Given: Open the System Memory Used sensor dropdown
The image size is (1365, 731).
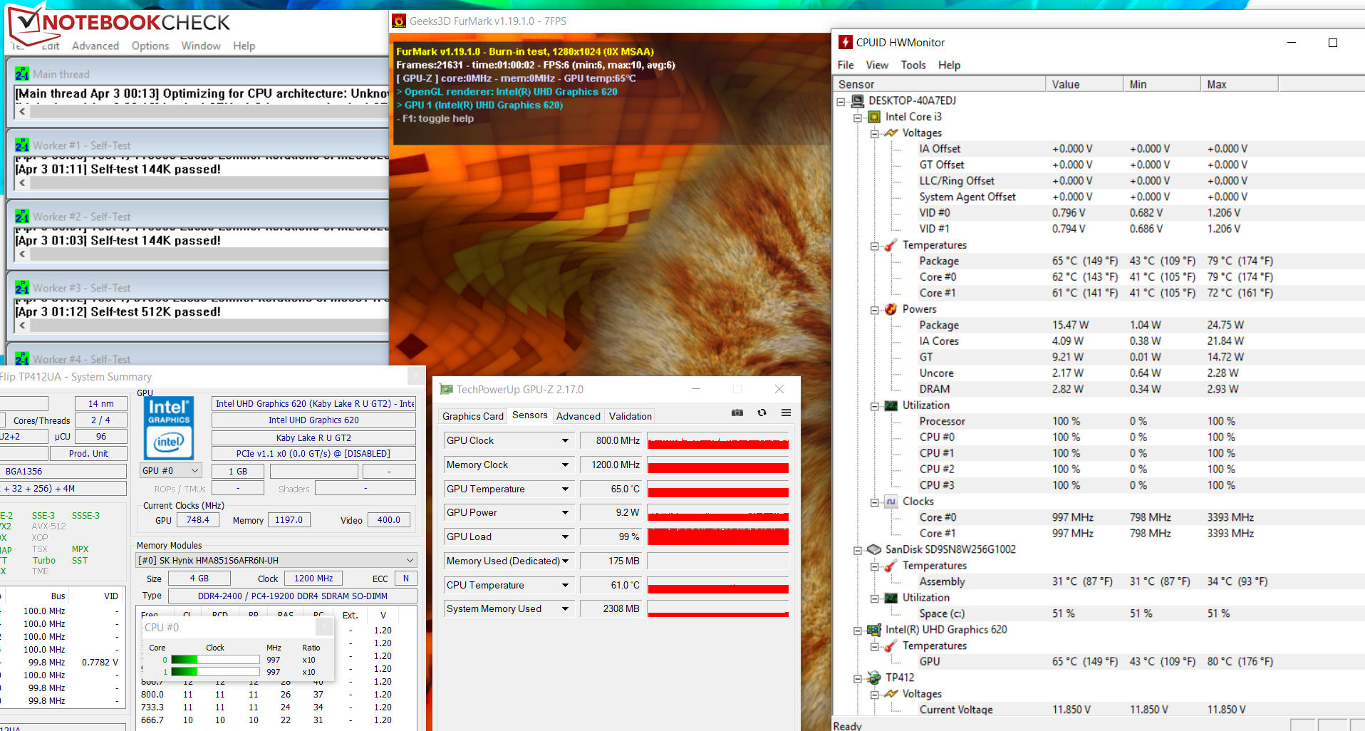Looking at the screenshot, I should tap(565, 609).
